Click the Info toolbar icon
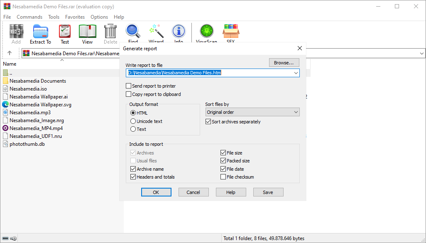 pyautogui.click(x=179, y=32)
